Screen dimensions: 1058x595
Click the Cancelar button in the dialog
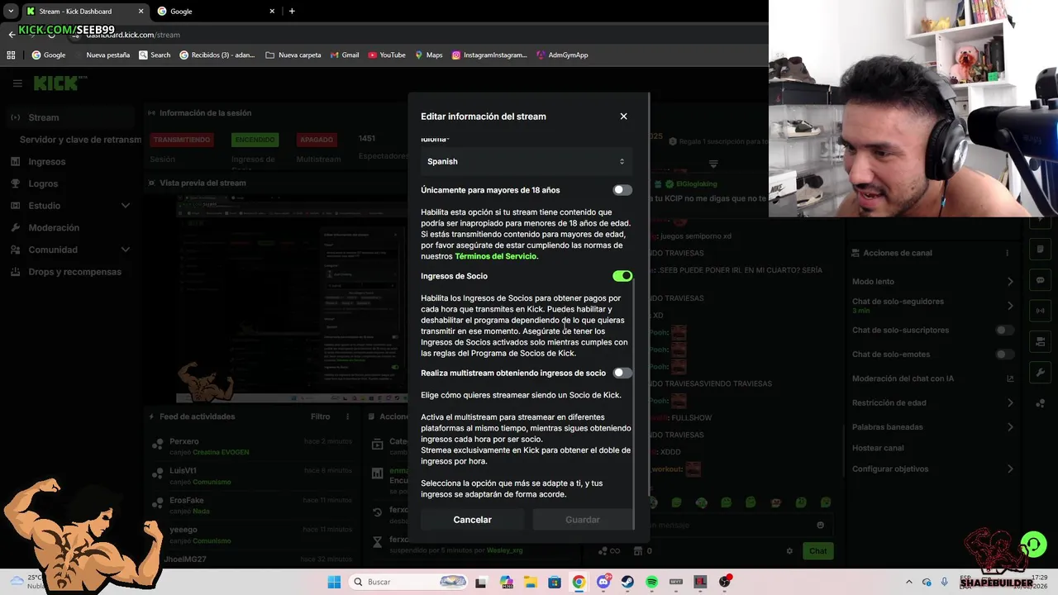point(472,520)
